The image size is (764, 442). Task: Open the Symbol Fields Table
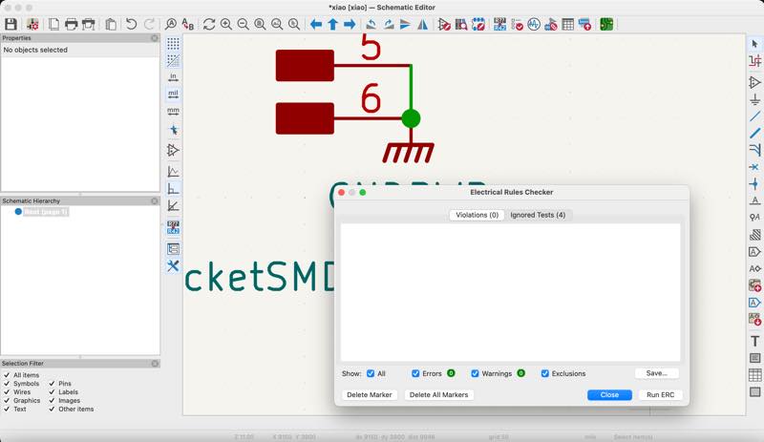(567, 24)
